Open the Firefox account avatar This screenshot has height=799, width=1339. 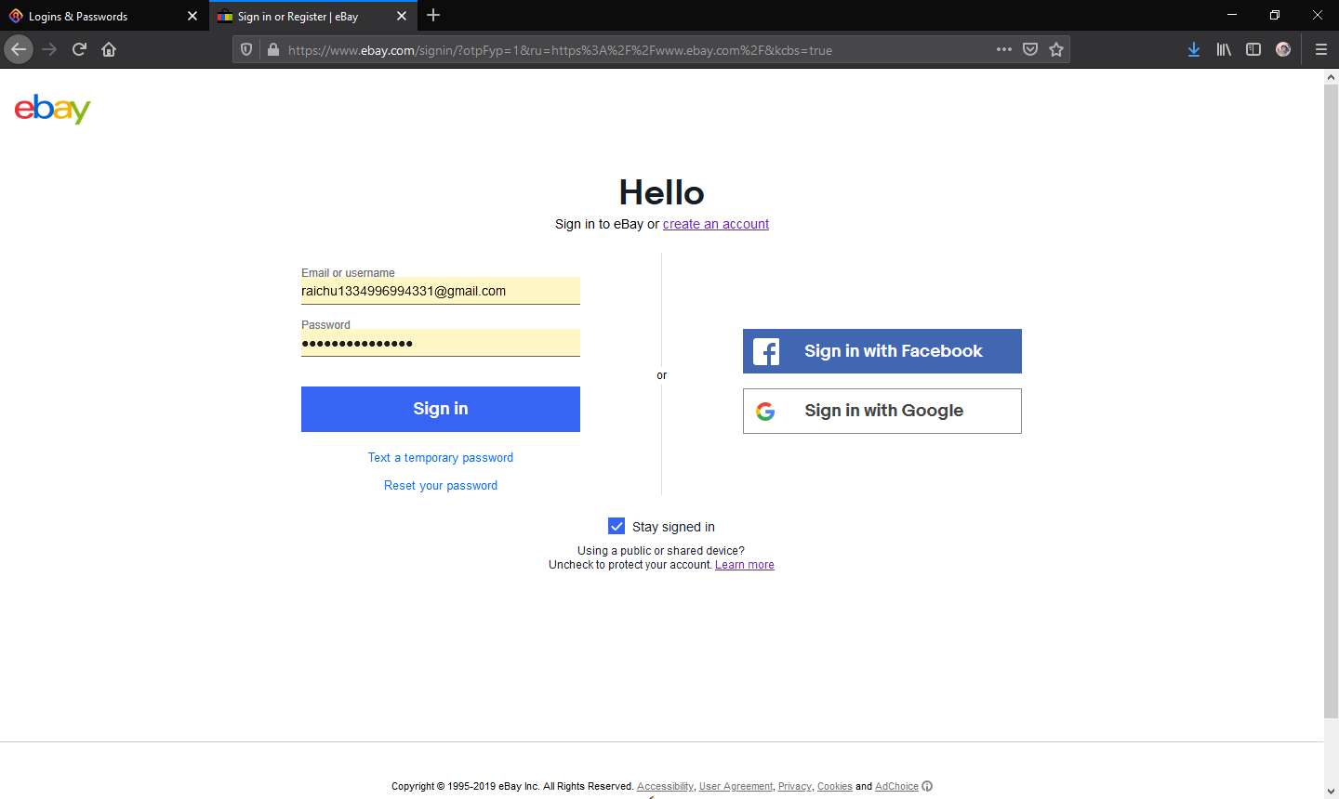1283,49
